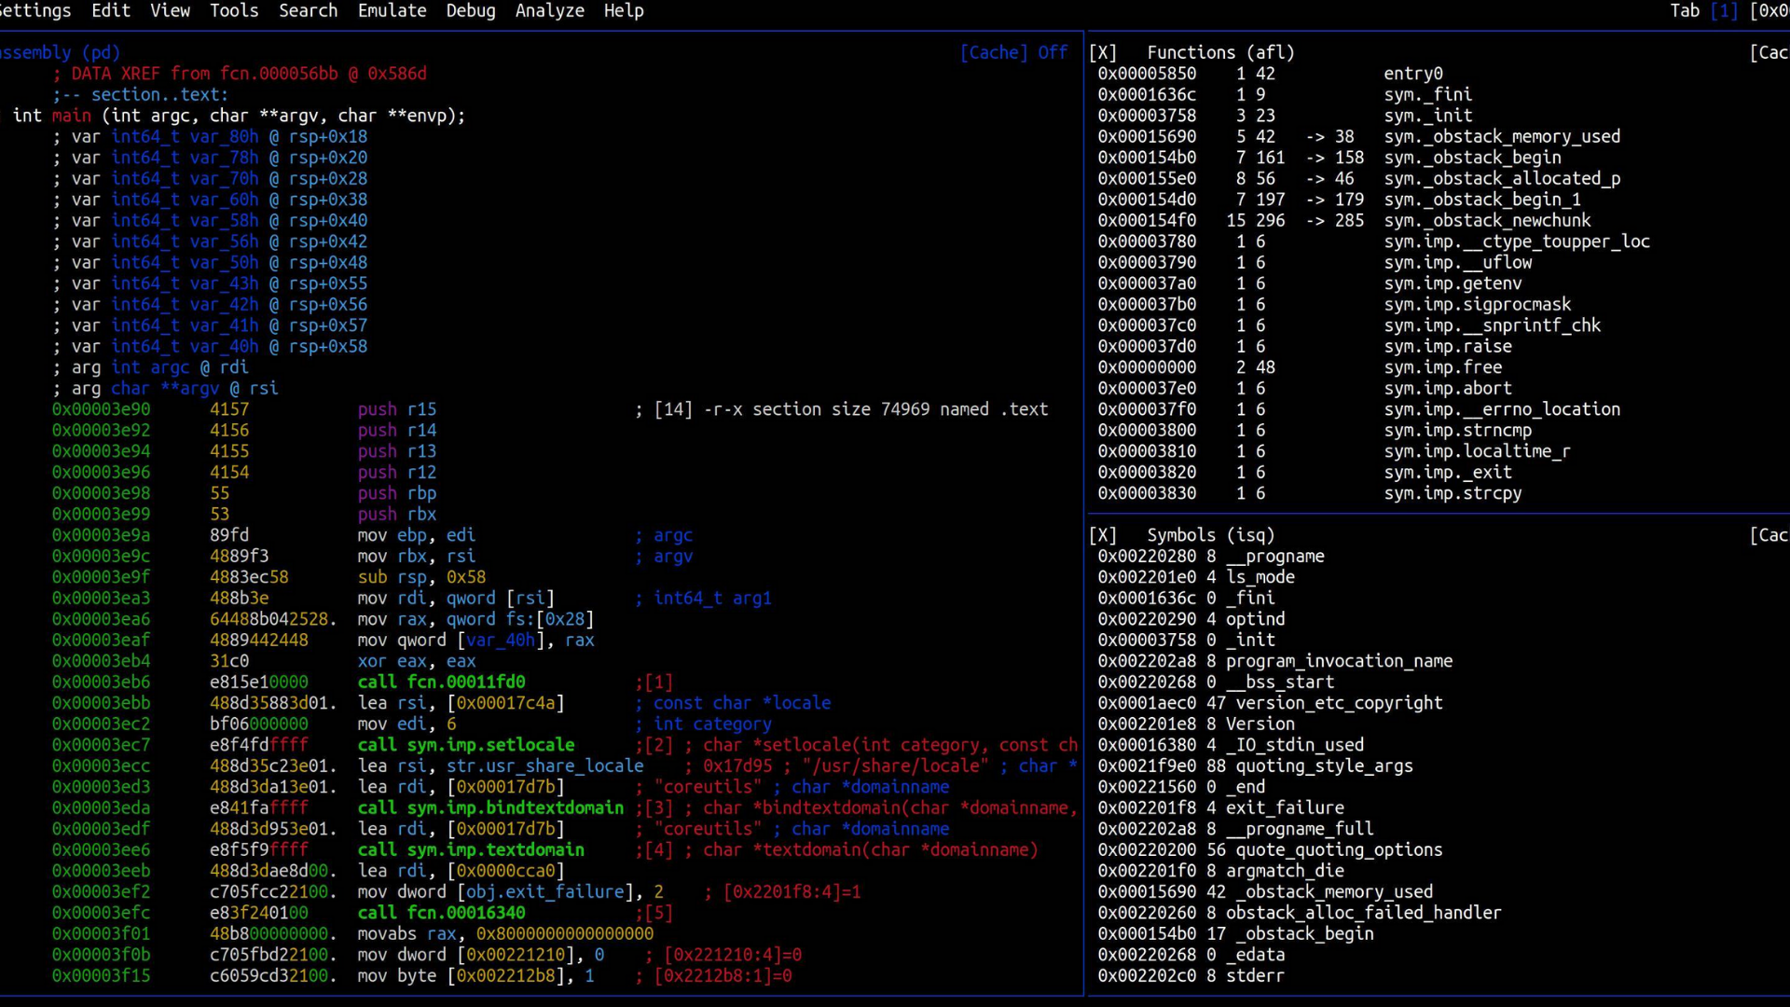Click var_80h variable declaration

pyautogui.click(x=210, y=136)
